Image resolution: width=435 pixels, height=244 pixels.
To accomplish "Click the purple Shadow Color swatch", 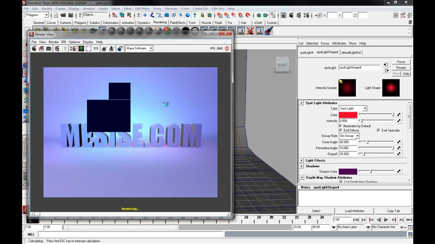I will tap(348, 171).
